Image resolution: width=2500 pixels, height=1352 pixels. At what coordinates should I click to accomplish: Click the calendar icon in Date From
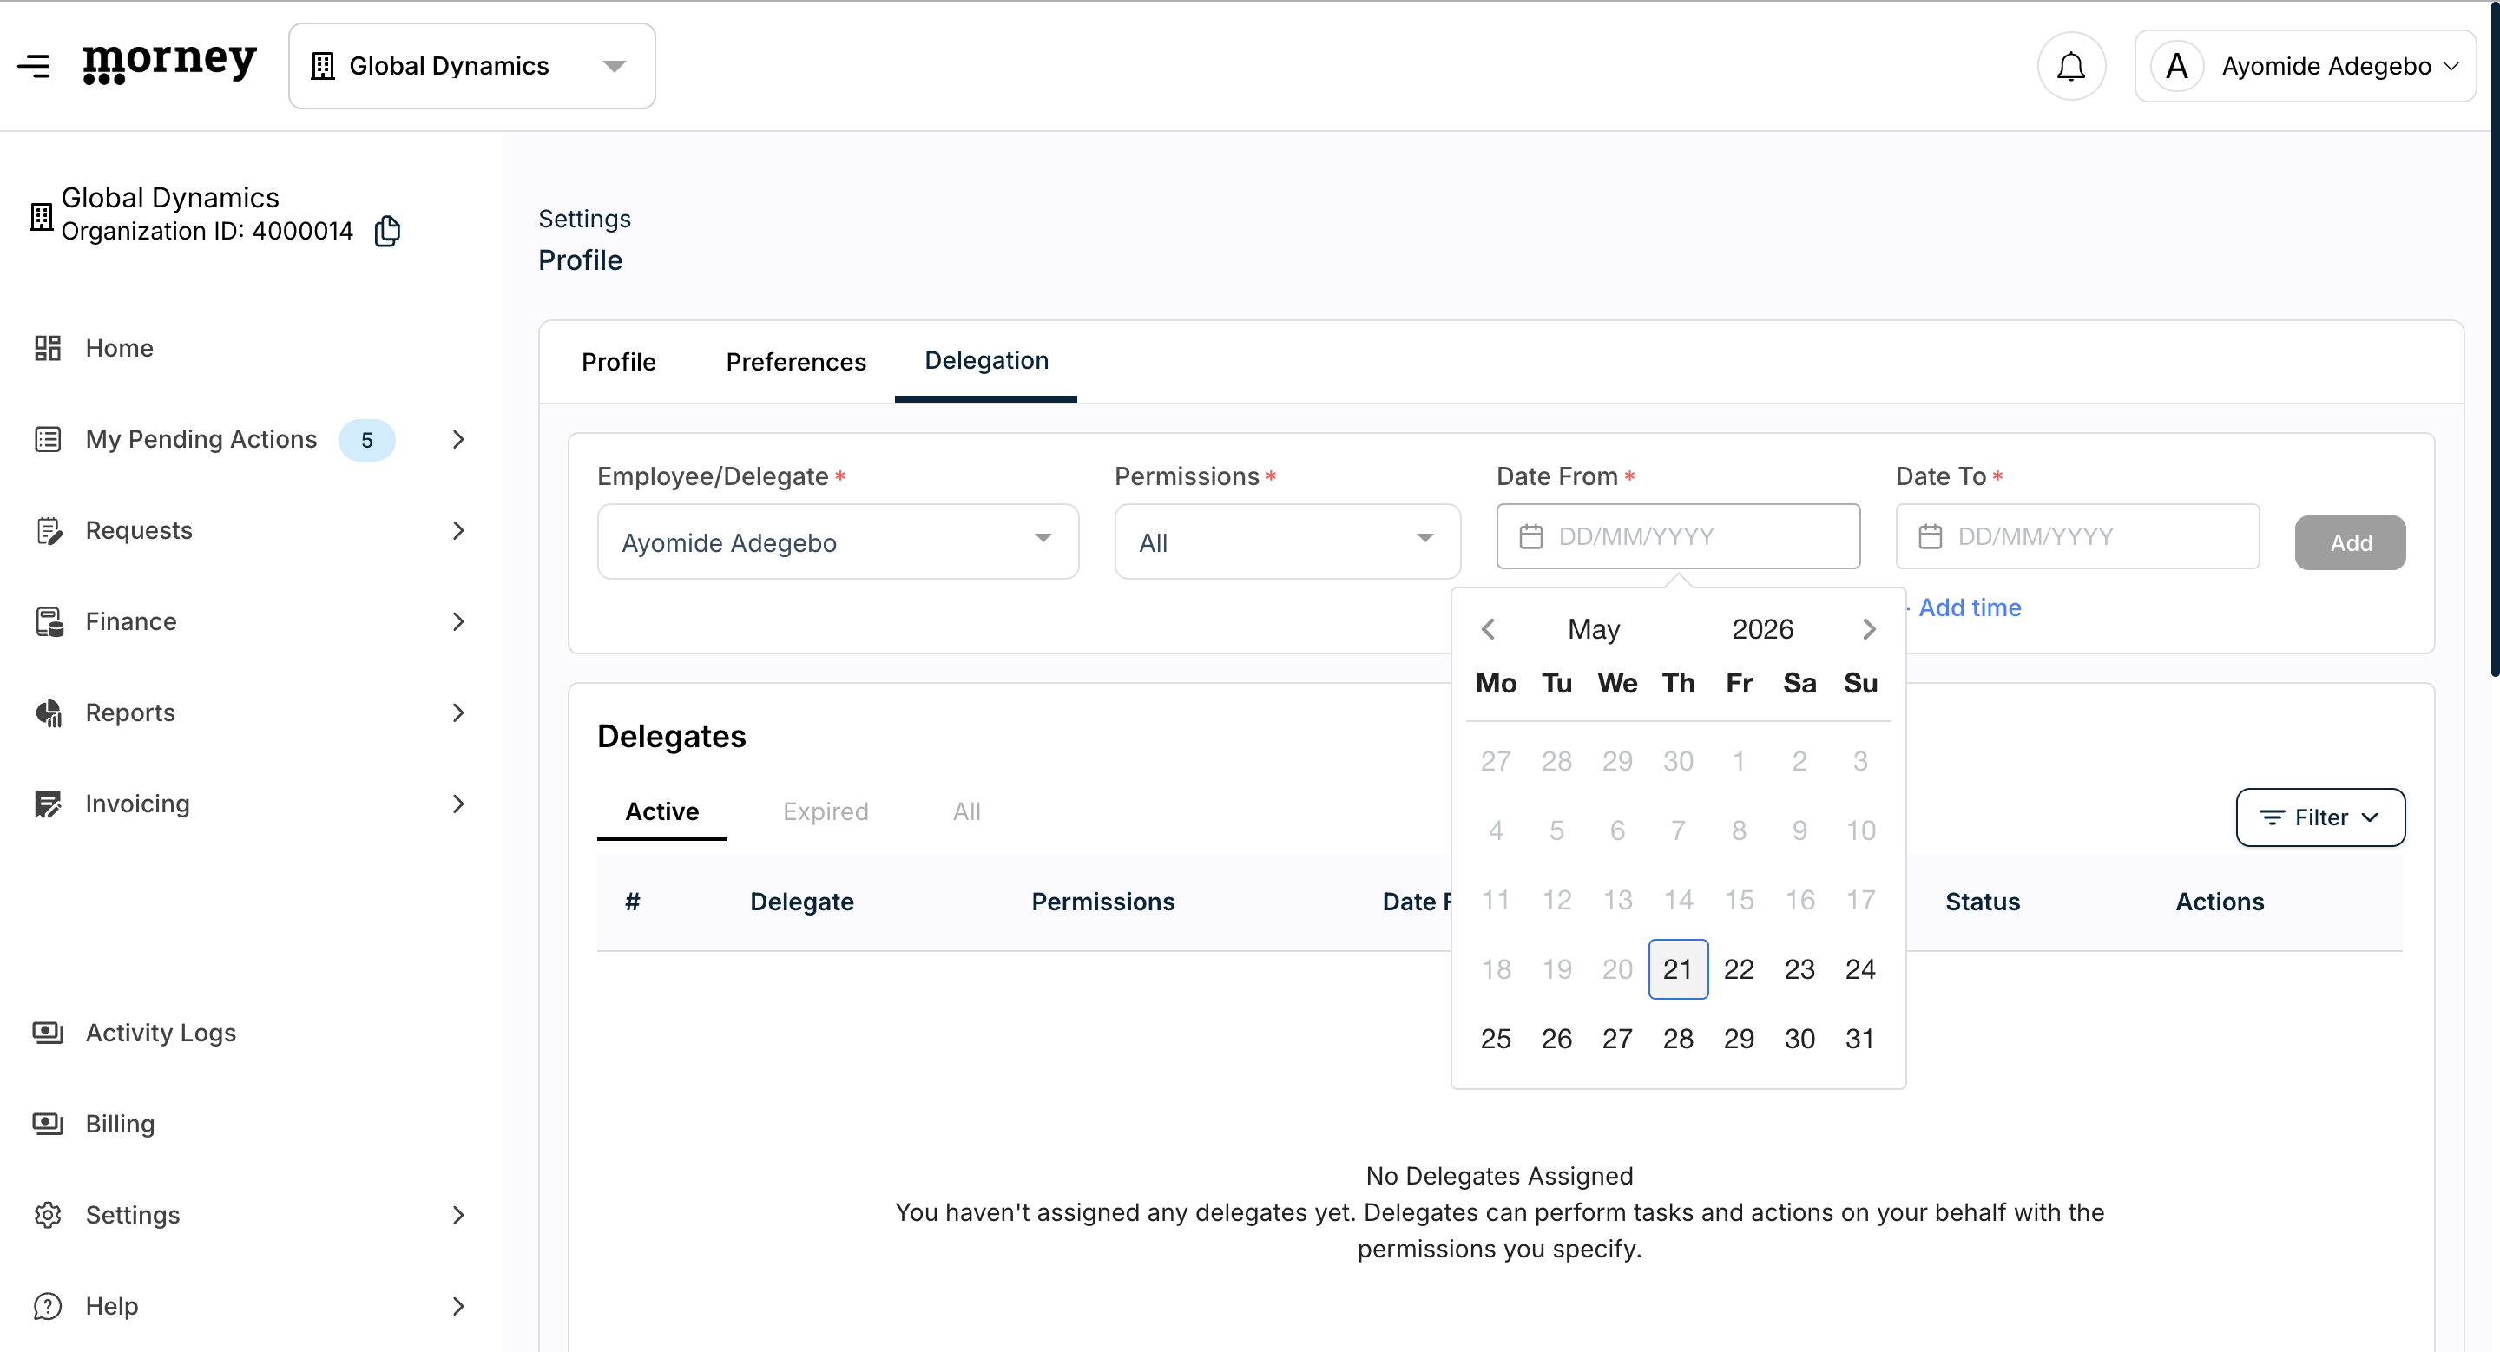point(1530,536)
